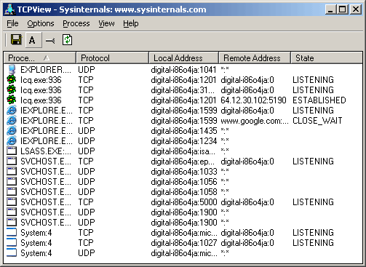Select the EXPLORER process computer icon
Image resolution: width=366 pixels, height=267 pixels.
(x=11, y=70)
